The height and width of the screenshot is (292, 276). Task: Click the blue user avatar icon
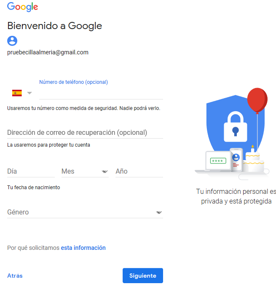click(12, 40)
